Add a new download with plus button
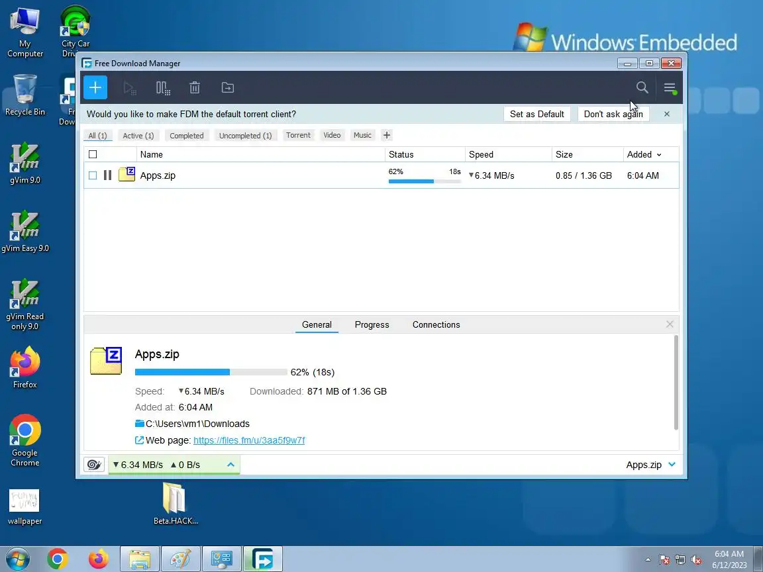 (x=95, y=87)
